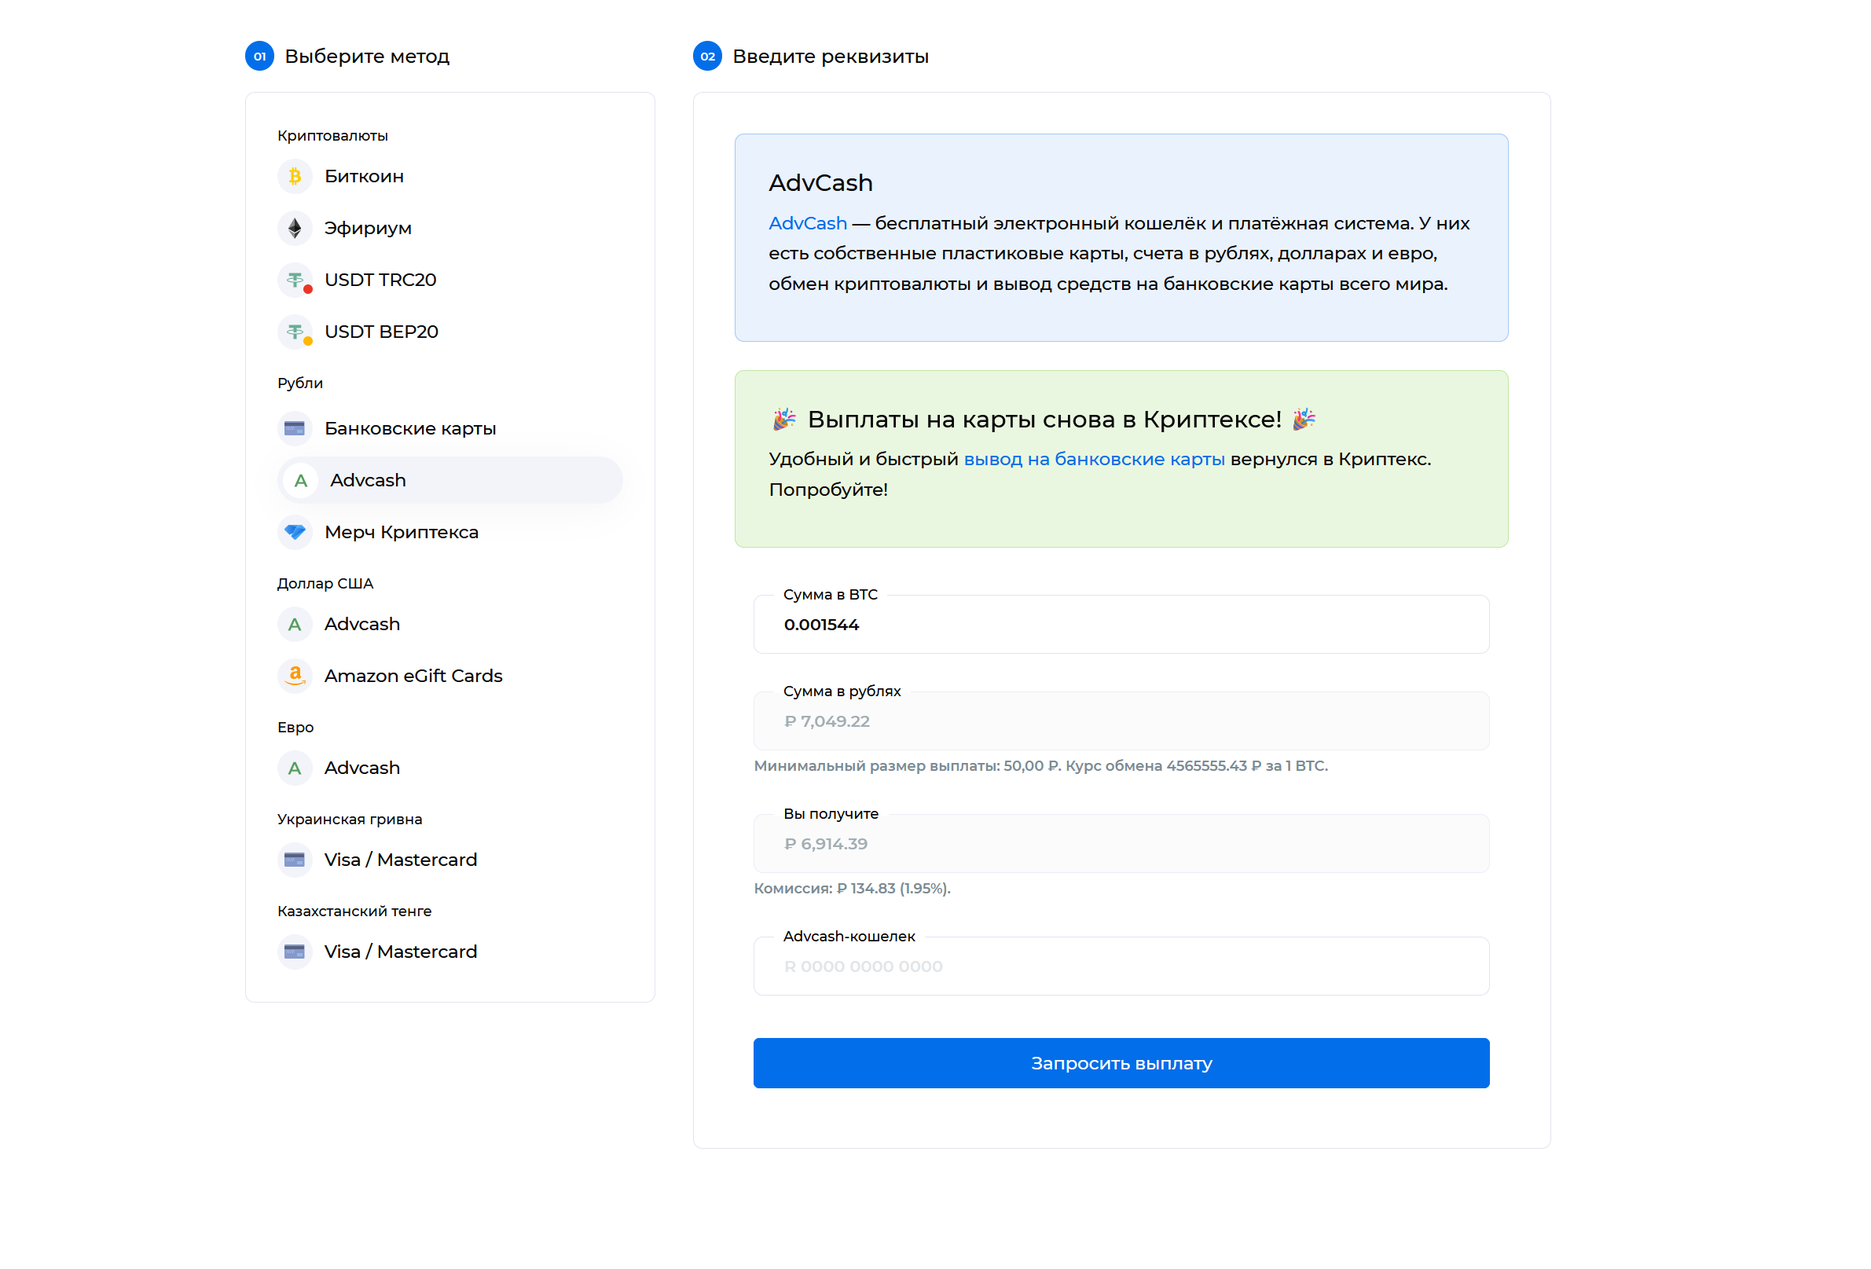Image resolution: width=1871 pixels, height=1269 pixels.
Task: Click the Выберите метод heading
Action: click(x=367, y=57)
